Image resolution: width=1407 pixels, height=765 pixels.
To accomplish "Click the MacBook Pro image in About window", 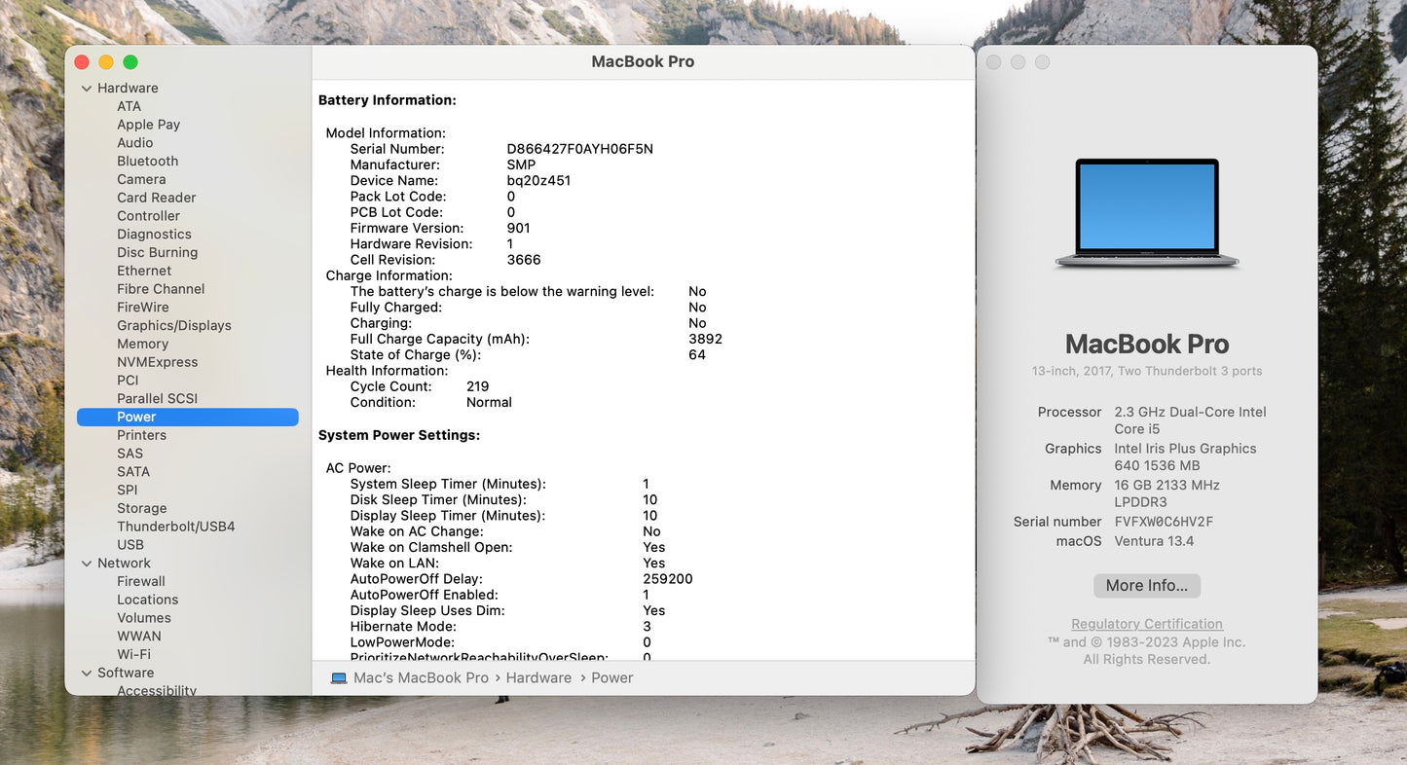I will tap(1147, 213).
